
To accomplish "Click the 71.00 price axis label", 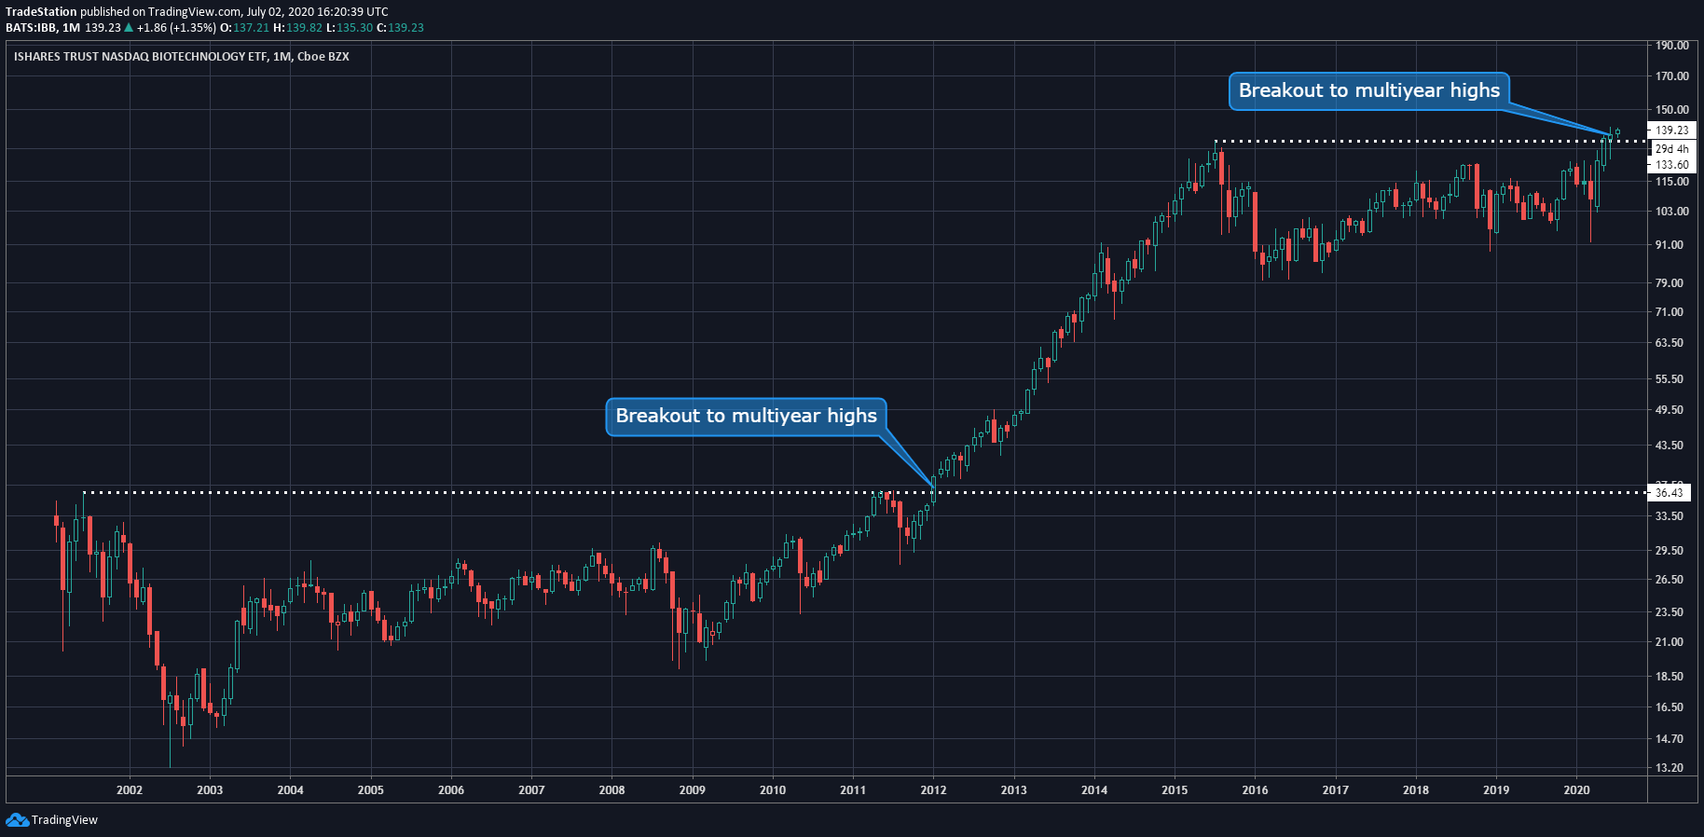I will coord(1670,312).
